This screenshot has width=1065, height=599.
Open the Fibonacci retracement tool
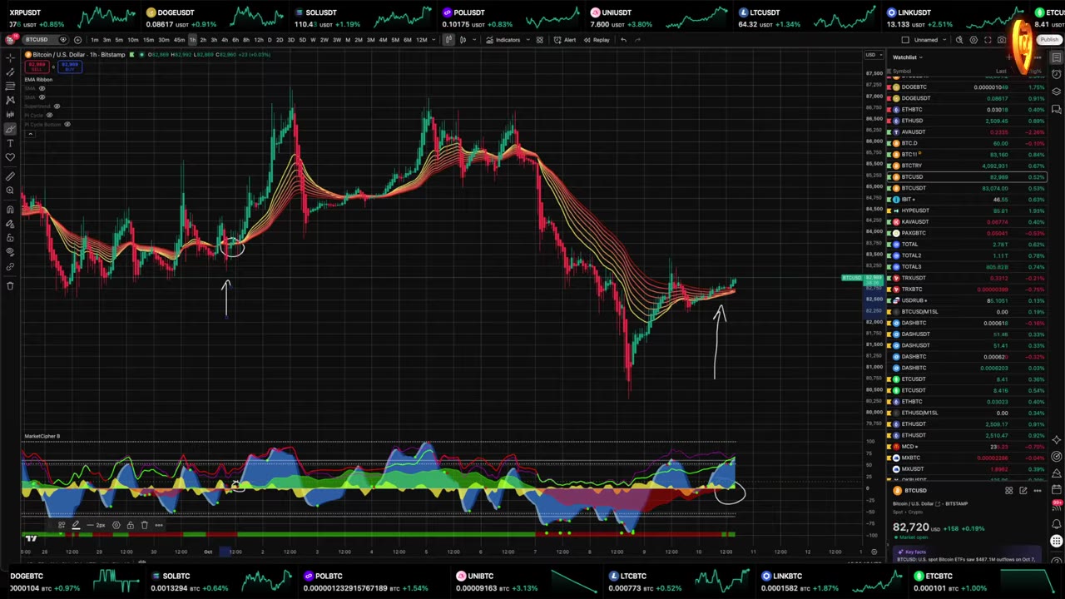[x=10, y=86]
